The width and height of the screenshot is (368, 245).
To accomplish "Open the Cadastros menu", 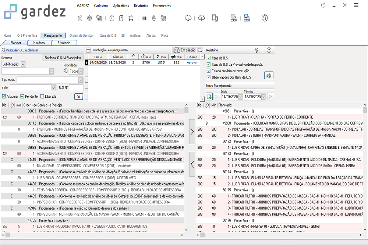I will click(x=101, y=6).
